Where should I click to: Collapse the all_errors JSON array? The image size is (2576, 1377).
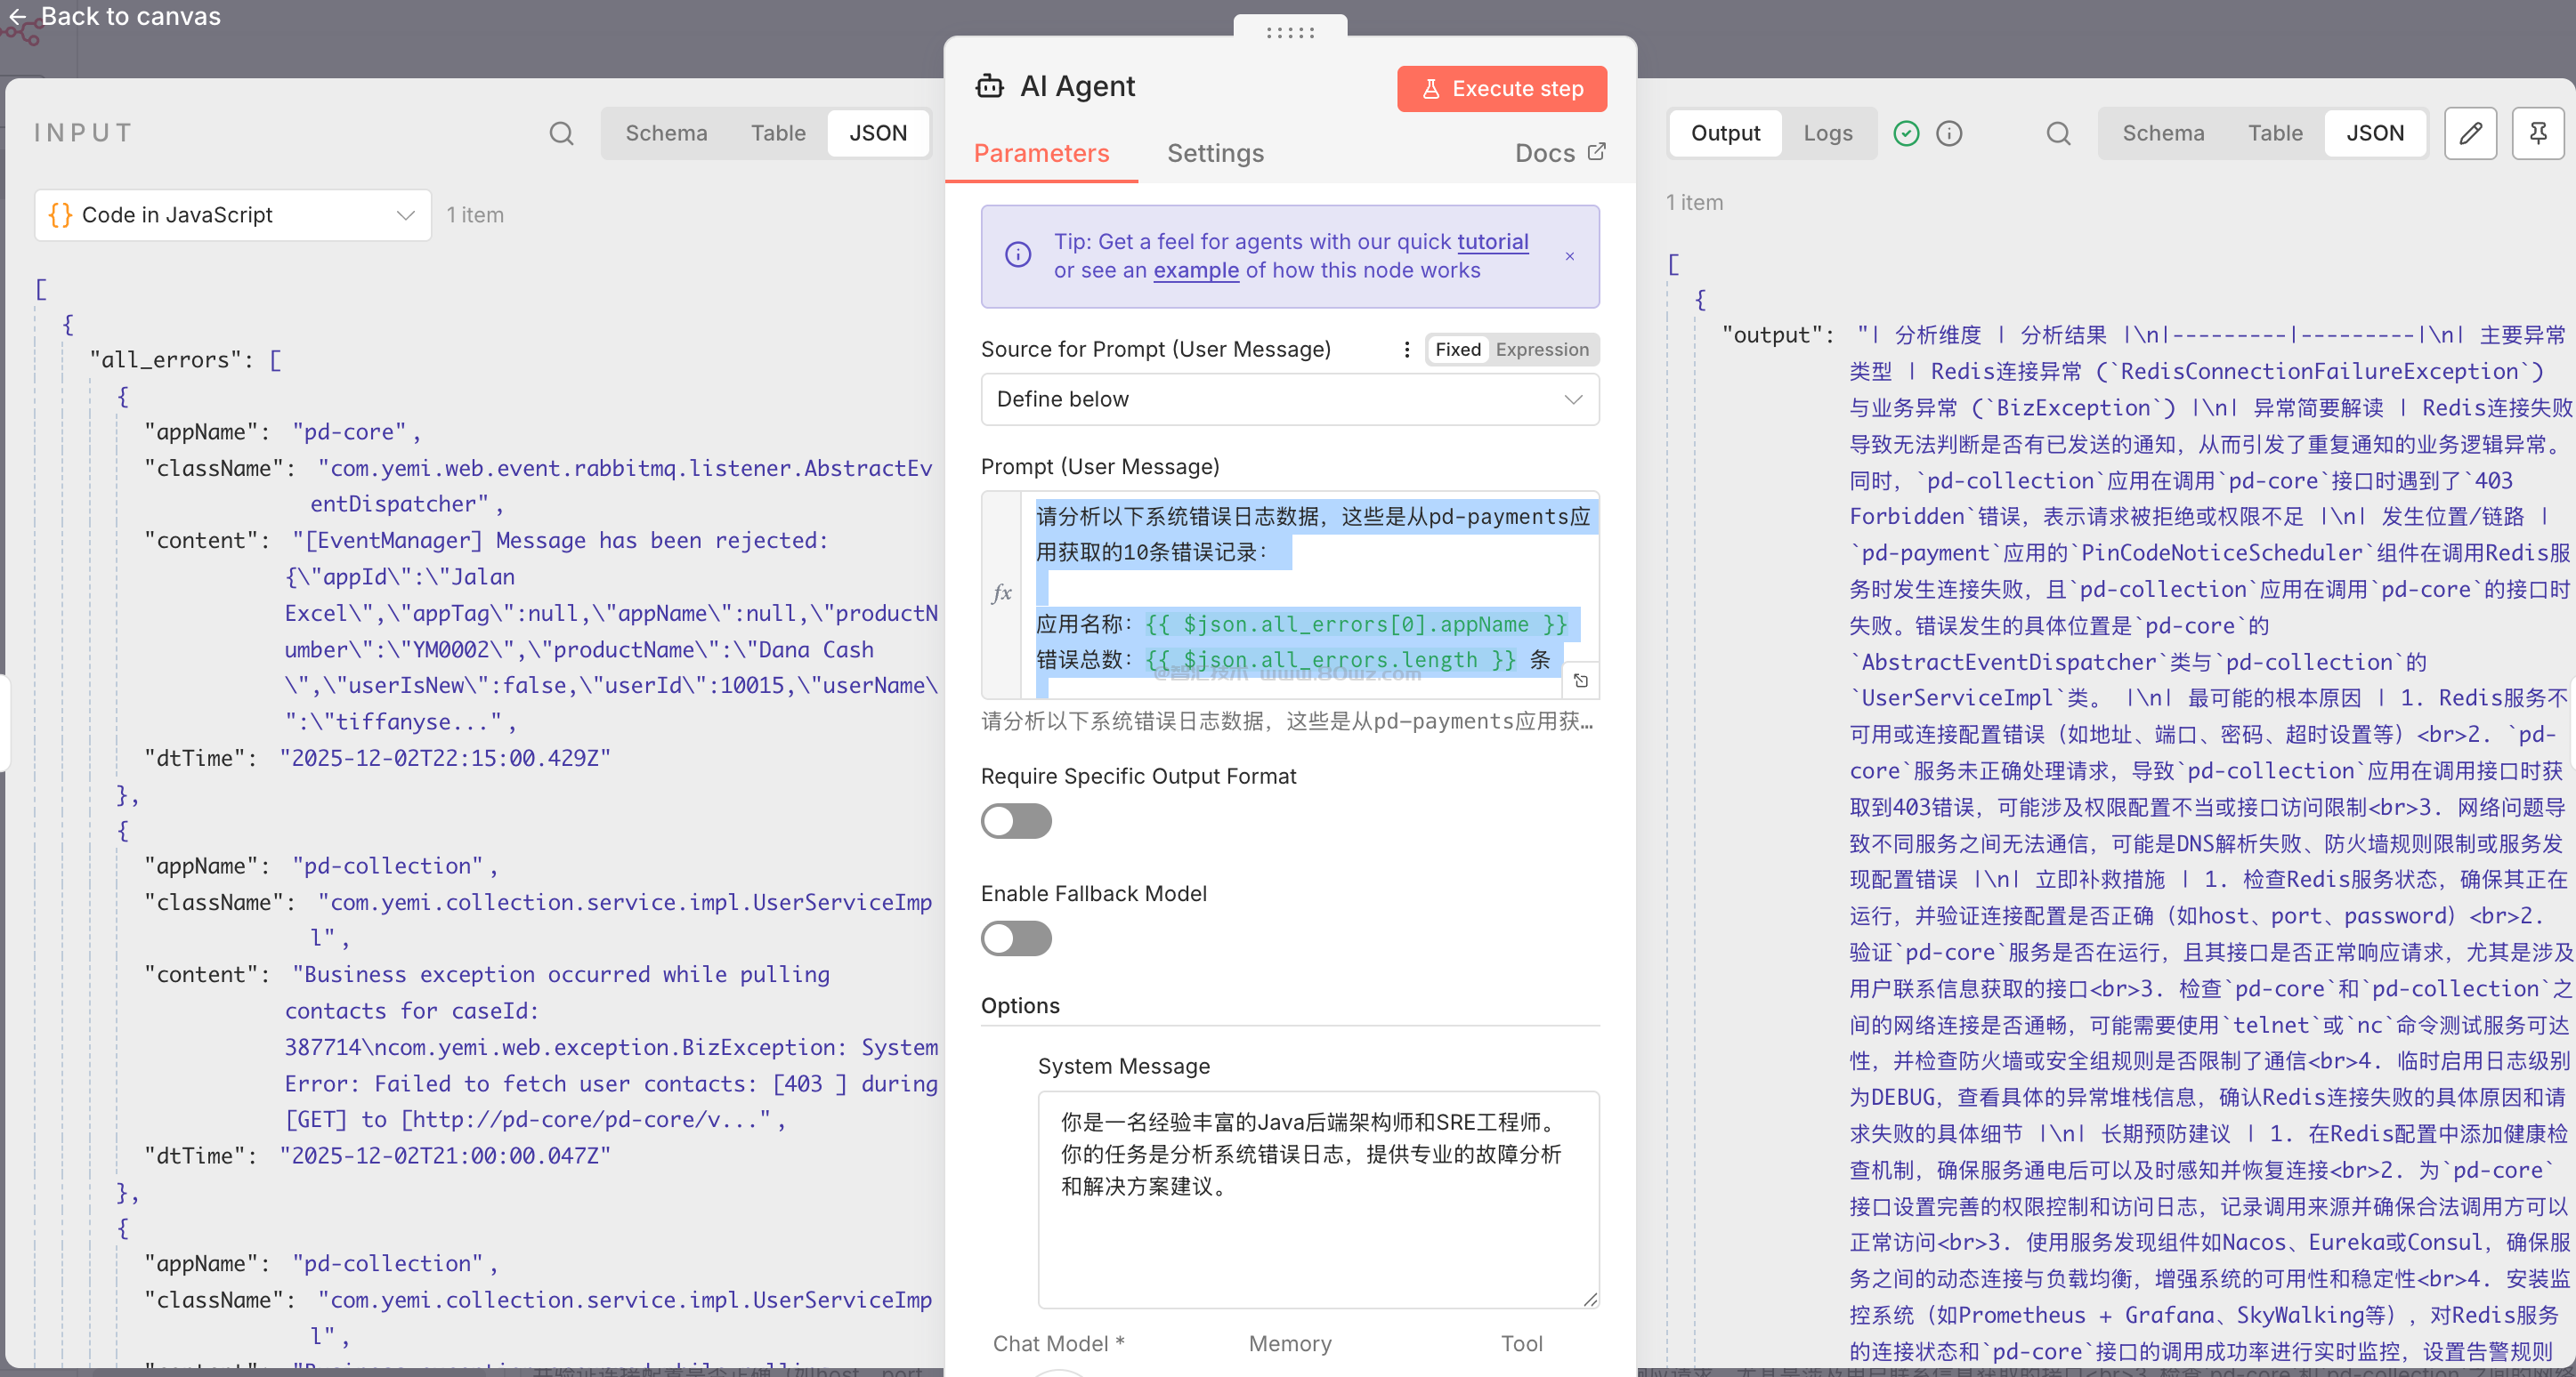tap(275, 359)
